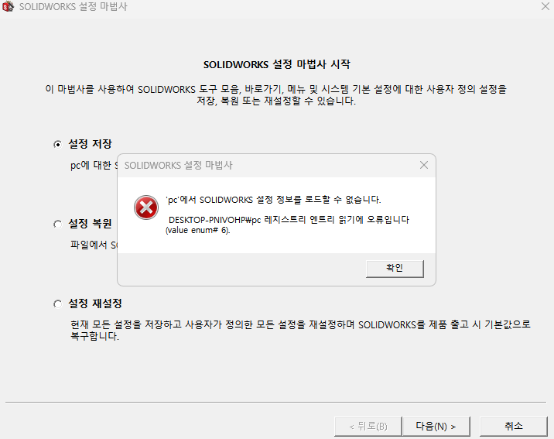Select the 설정 저장 radio button
The image size is (554, 439).
click(58, 145)
